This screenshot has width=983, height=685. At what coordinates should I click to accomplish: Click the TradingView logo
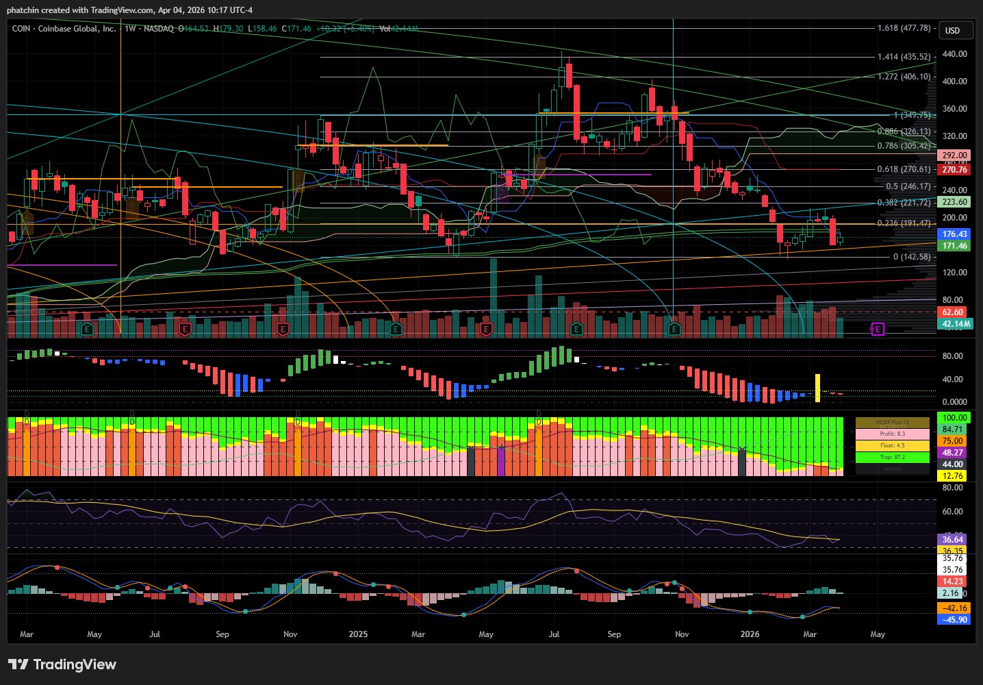(x=62, y=664)
